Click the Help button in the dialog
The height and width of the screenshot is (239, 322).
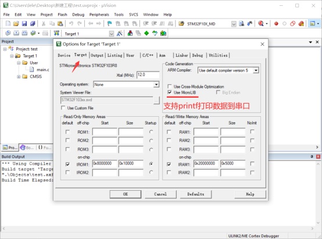click(250, 194)
